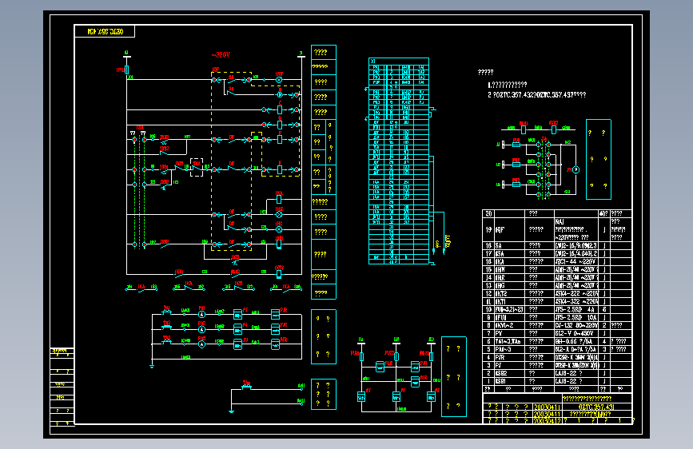
Task: Select the 1KA designator in parts list
Action: click(500, 261)
